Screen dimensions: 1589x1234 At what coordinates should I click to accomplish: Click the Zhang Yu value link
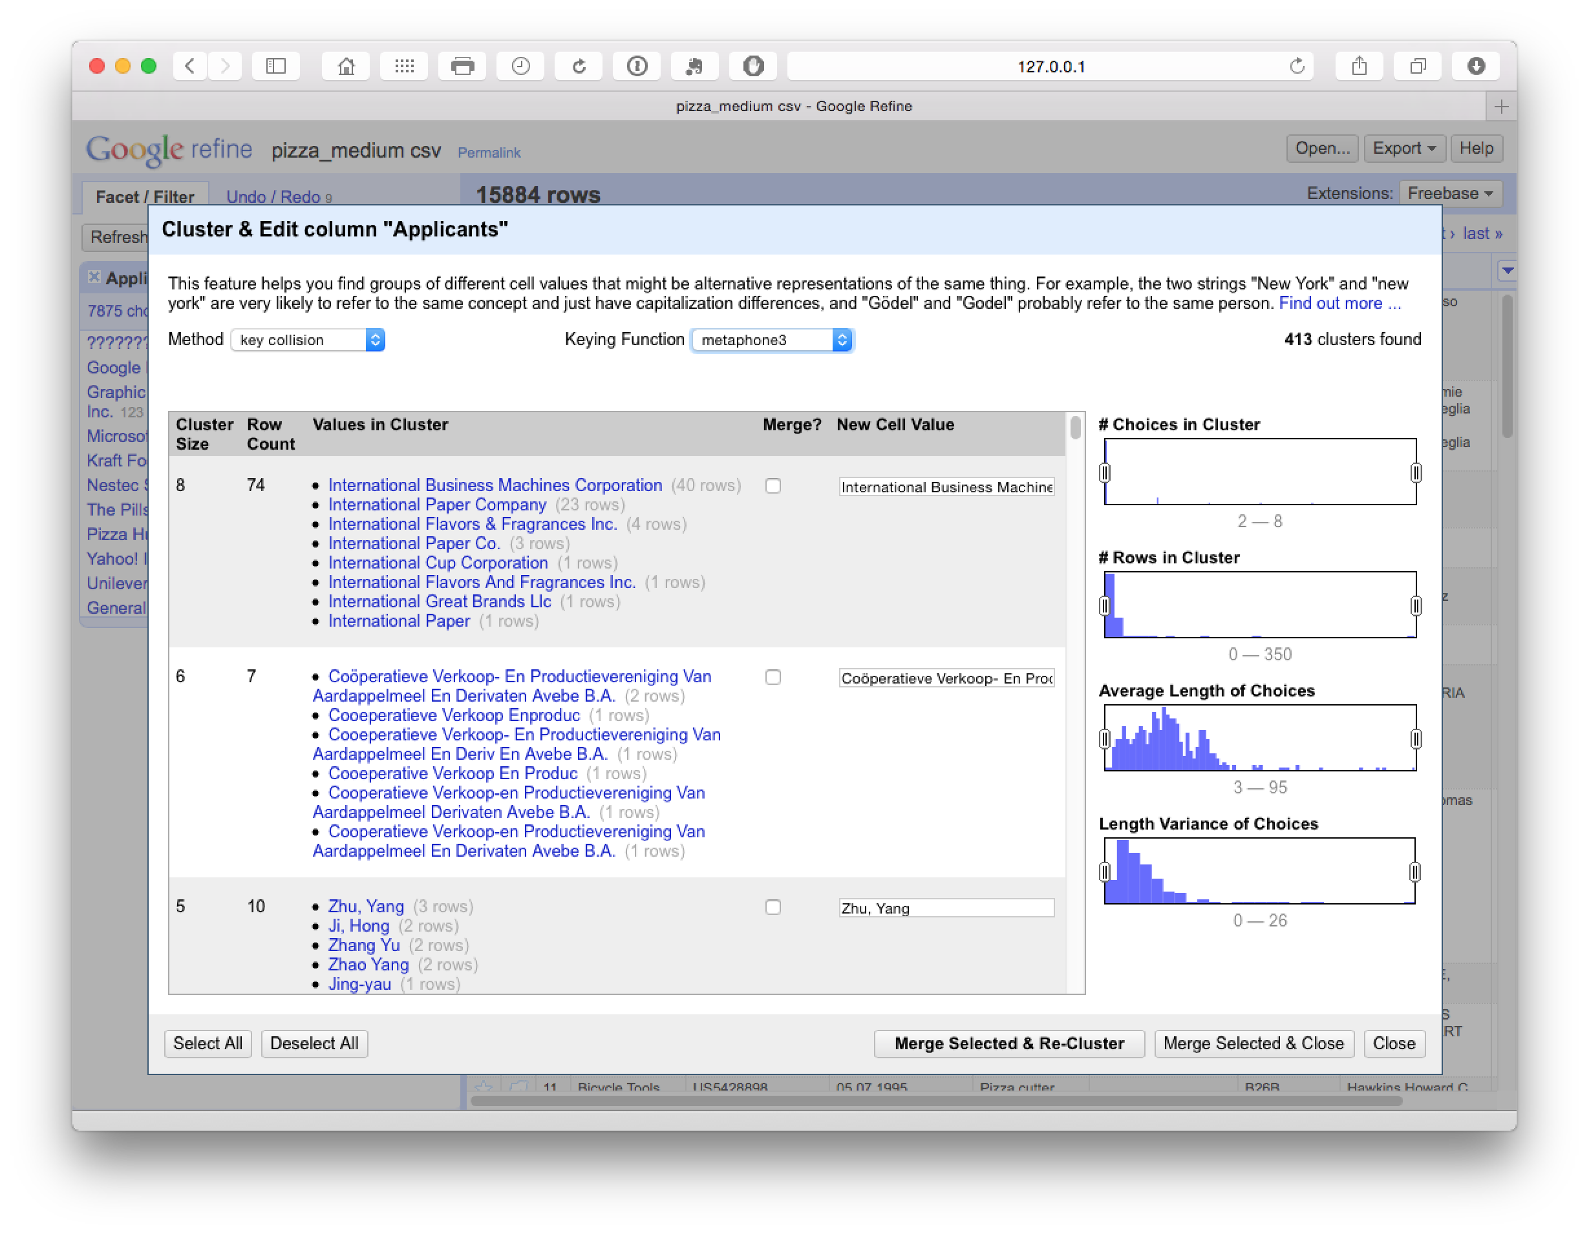(x=364, y=945)
